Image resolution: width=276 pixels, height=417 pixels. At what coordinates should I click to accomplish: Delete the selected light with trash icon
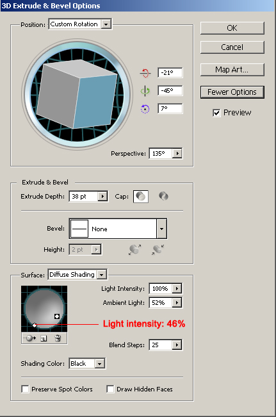coord(58,338)
